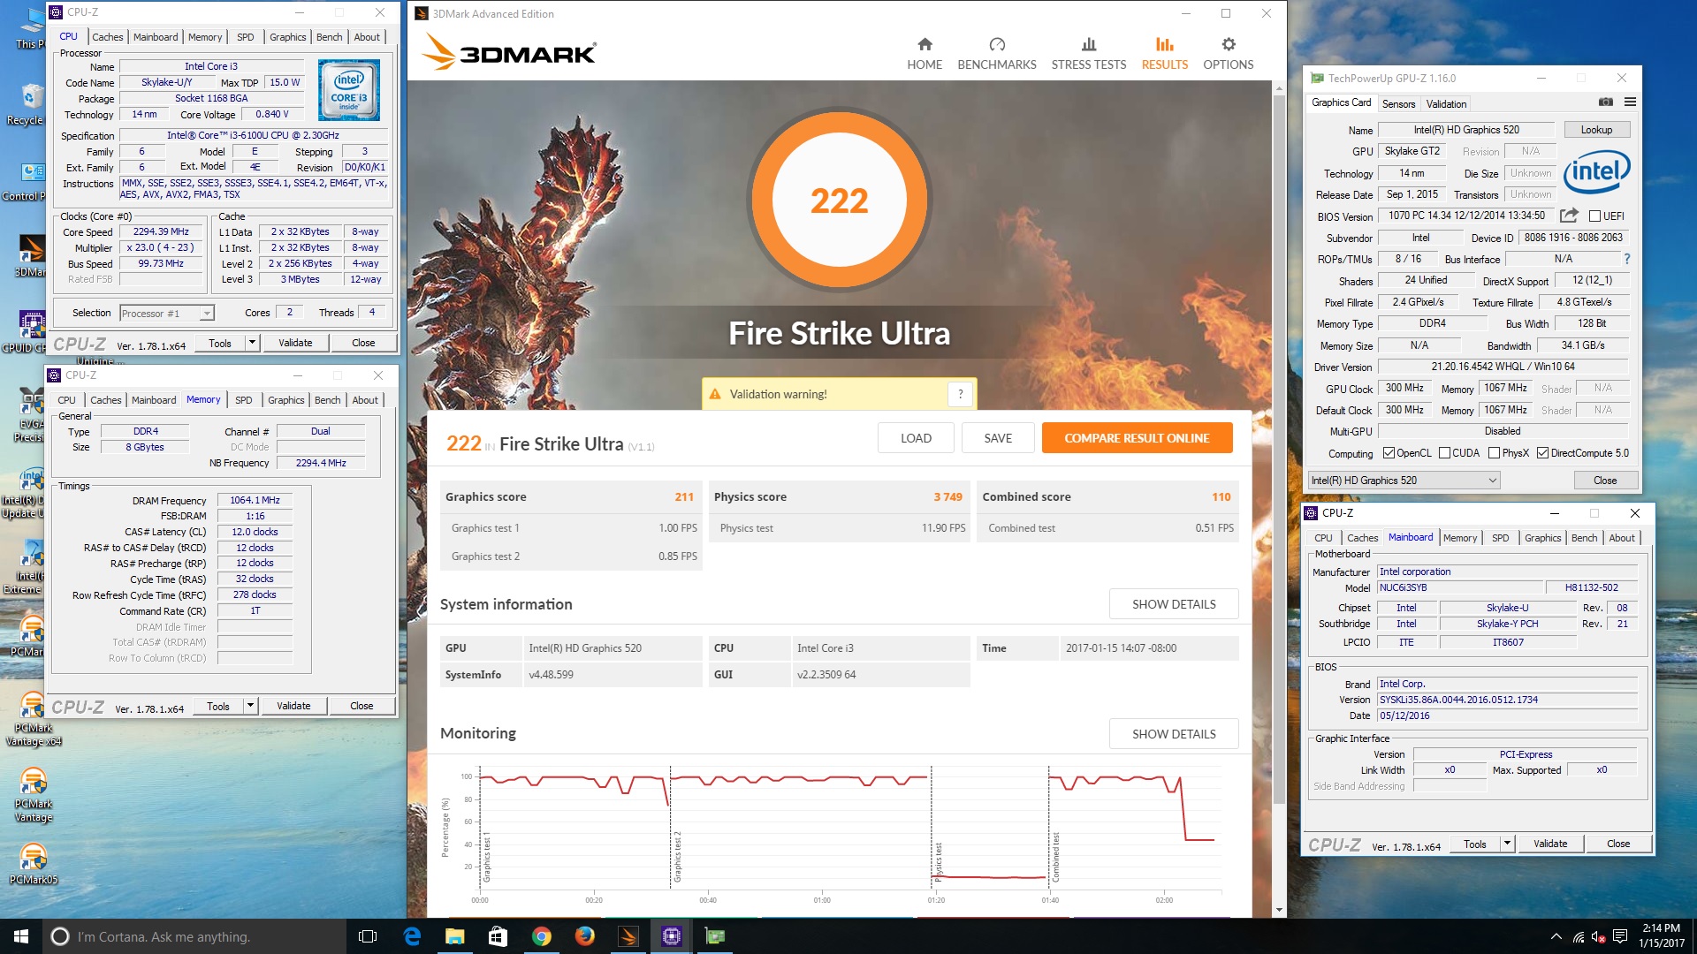
Task: Open GPU-Z hamburger menu icon
Action: pos(1630,102)
